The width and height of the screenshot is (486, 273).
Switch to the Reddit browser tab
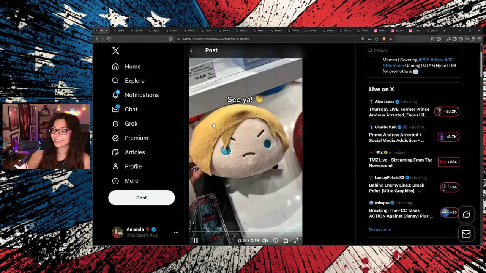[x=258, y=31]
